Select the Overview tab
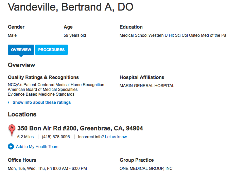This screenshot has height=175, width=226. click(x=21, y=50)
